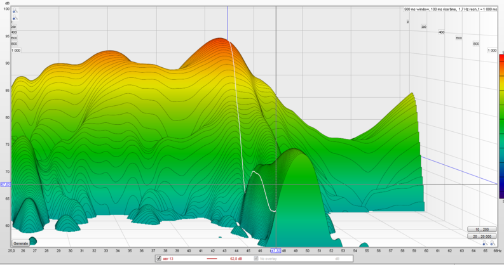Click the 67.5 dB cursor level readout box
Image resolution: width=504 pixels, height=265 pixels.
[5, 184]
